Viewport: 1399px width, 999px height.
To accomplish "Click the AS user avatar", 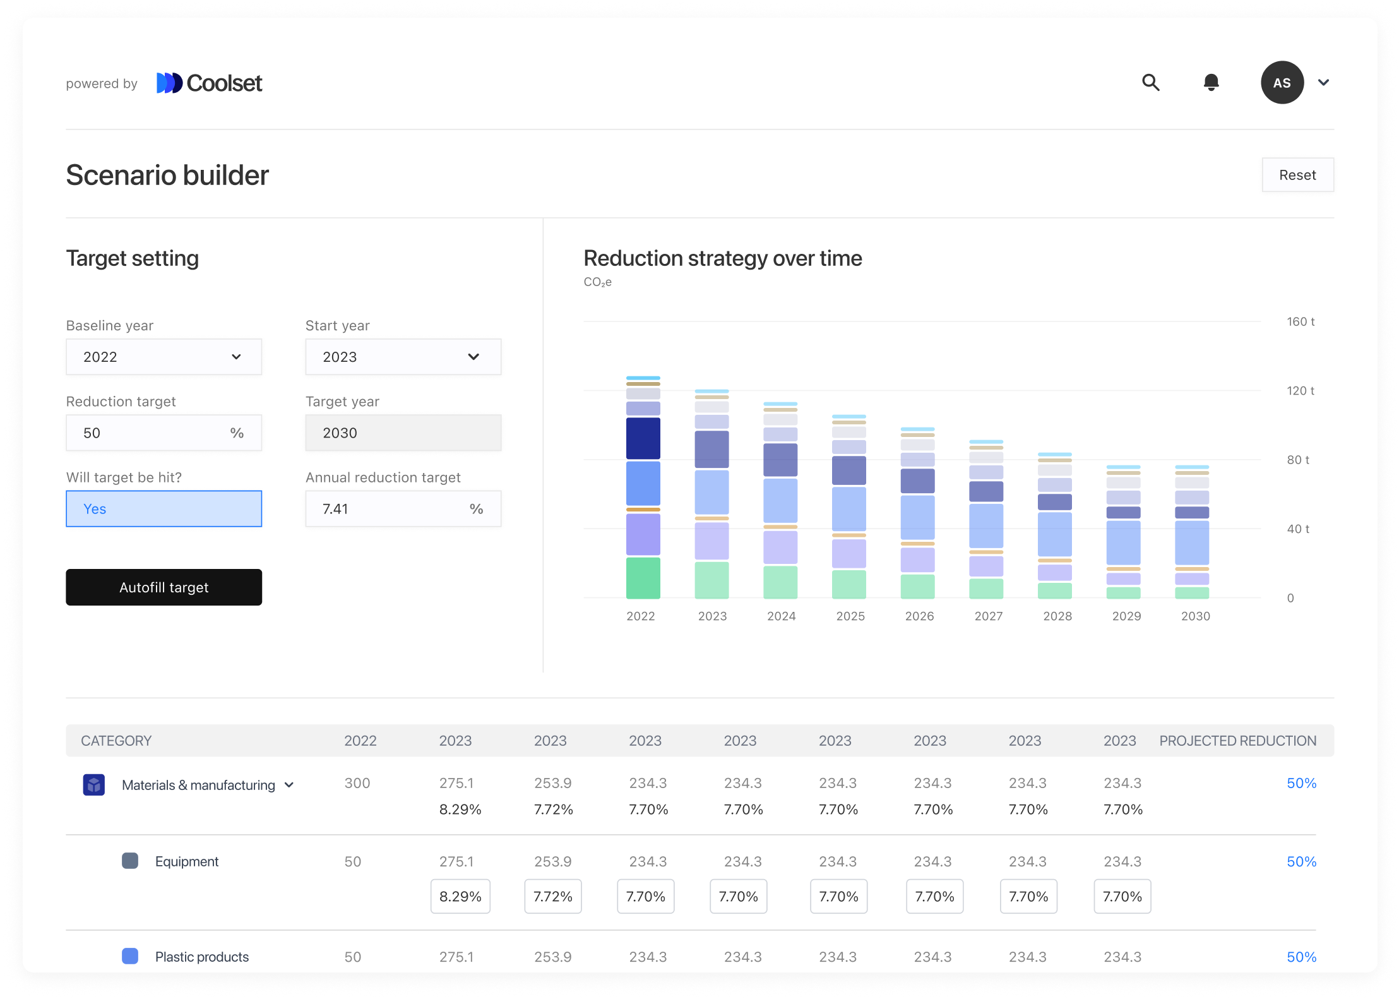I will click(x=1282, y=83).
